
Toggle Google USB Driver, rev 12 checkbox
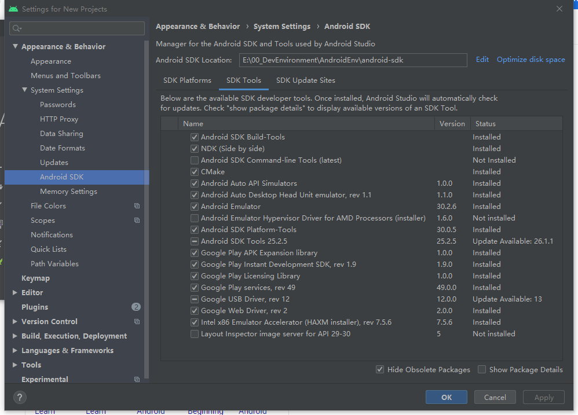coord(194,299)
